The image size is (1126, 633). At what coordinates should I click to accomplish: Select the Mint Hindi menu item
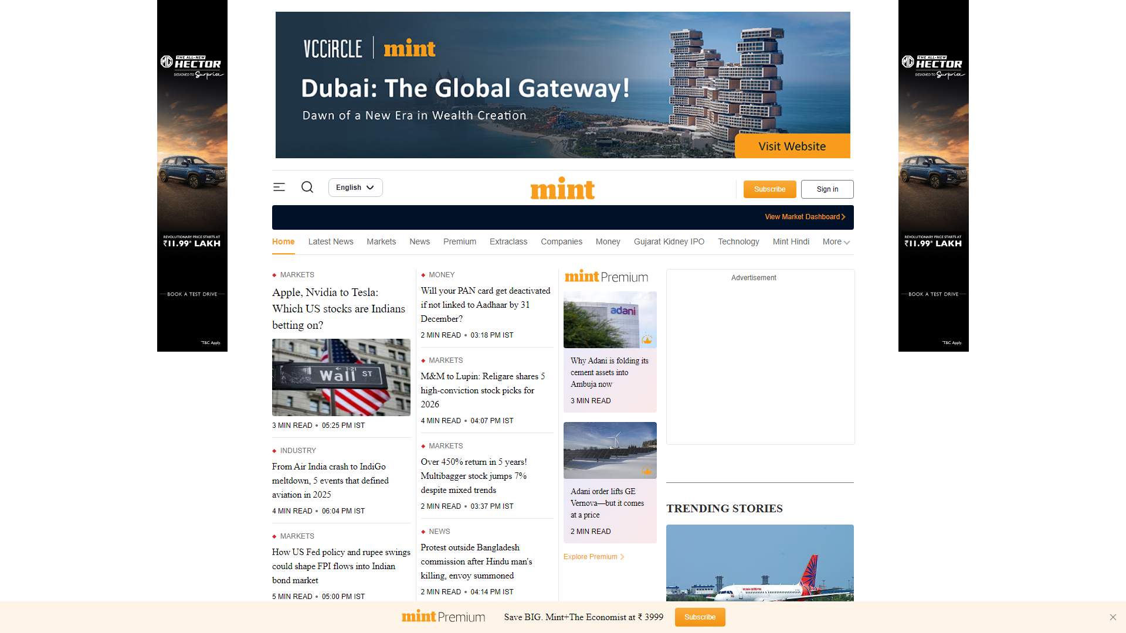(x=791, y=241)
